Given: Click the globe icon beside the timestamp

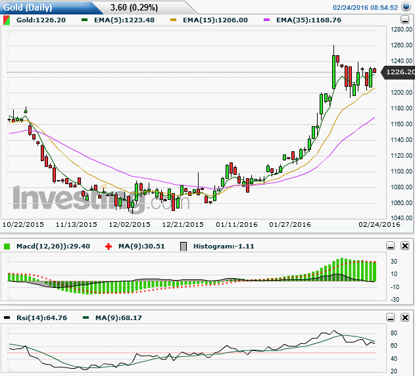Looking at the screenshot, I should (x=406, y=7).
